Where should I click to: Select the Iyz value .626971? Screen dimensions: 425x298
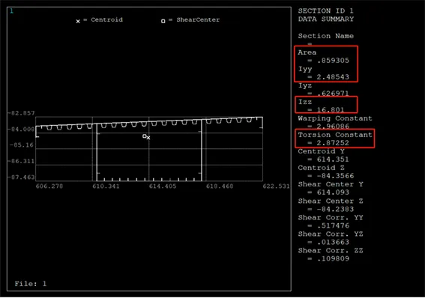pyautogui.click(x=333, y=94)
